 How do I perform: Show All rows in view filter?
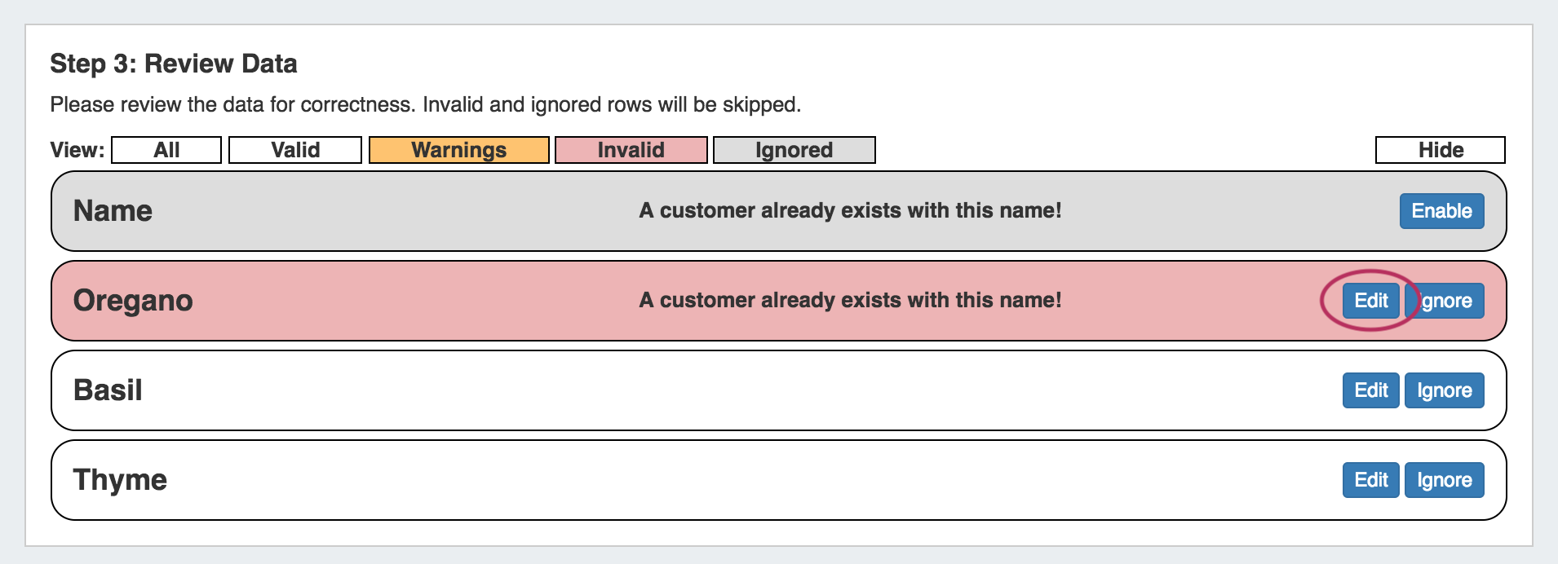click(166, 150)
